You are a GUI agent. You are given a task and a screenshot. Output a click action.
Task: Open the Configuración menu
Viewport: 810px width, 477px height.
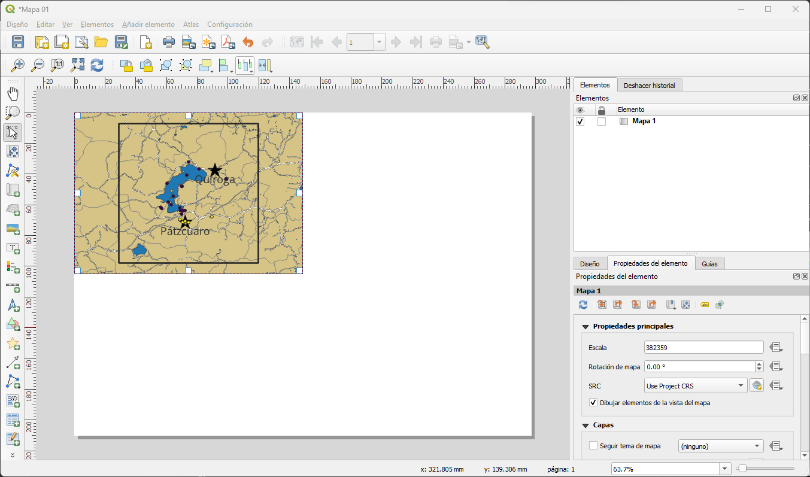(x=230, y=25)
